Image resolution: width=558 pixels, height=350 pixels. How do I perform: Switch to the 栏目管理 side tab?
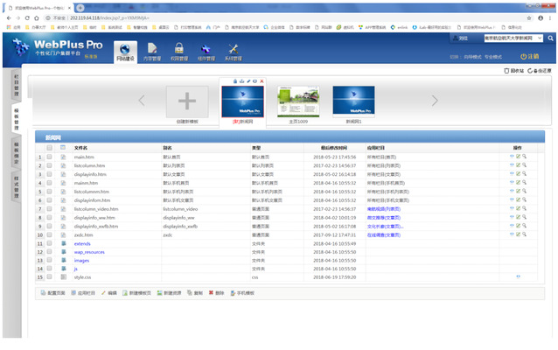point(15,85)
